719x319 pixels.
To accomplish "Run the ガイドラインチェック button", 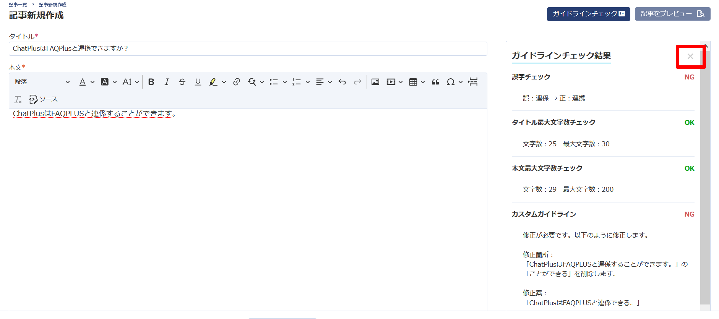I will pyautogui.click(x=588, y=14).
